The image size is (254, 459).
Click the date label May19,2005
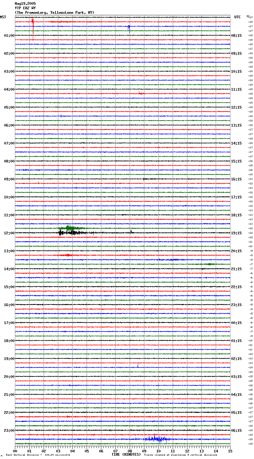25,4
